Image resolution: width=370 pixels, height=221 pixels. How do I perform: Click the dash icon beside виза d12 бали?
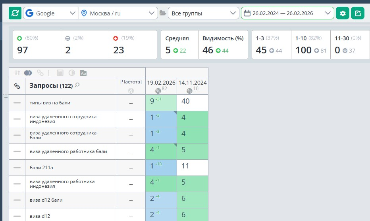click(x=17, y=200)
